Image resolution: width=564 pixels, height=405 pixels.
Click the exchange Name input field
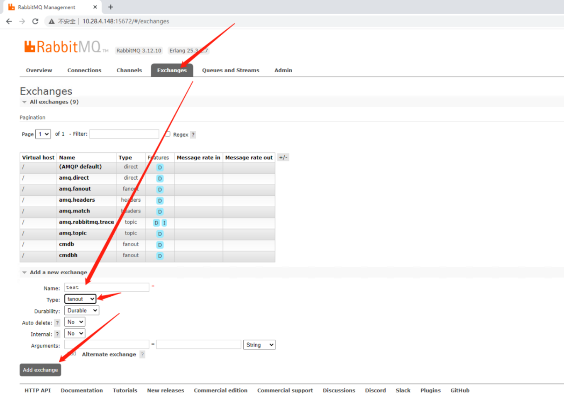click(x=107, y=287)
